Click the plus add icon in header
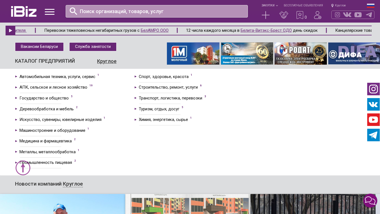 pyautogui.click(x=266, y=15)
